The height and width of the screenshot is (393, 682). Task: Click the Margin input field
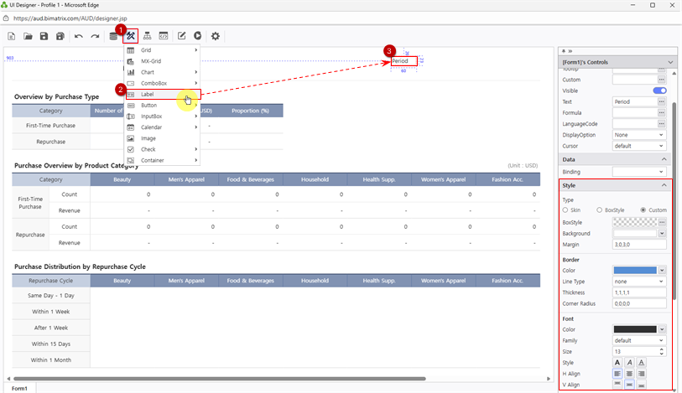[639, 244]
